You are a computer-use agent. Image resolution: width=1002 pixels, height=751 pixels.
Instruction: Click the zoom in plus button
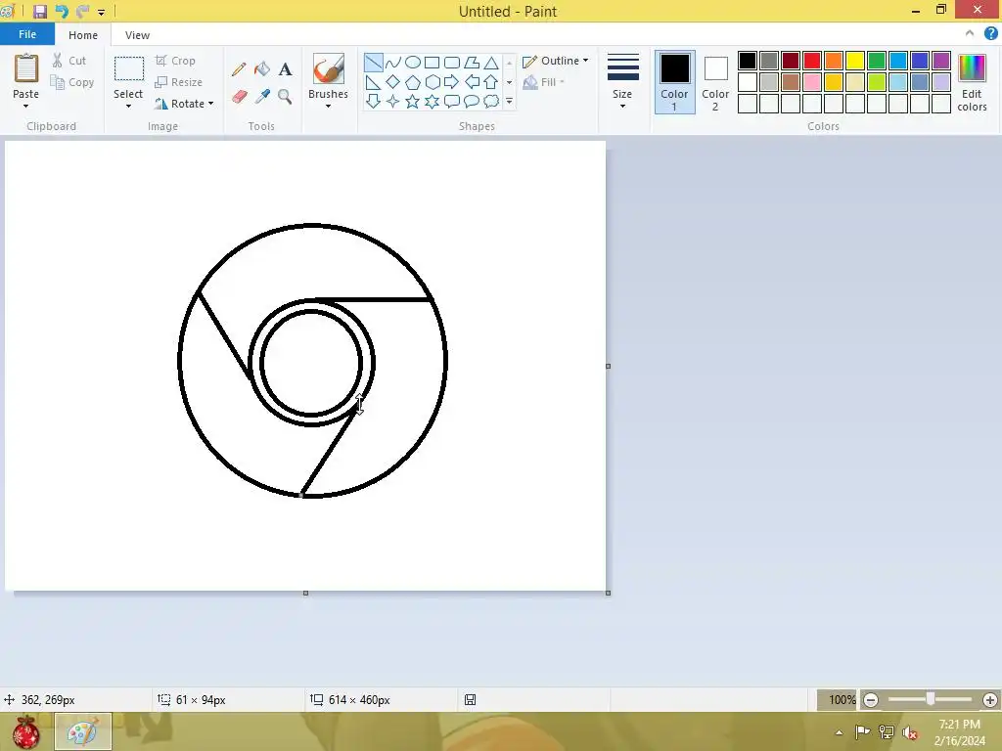(x=990, y=700)
